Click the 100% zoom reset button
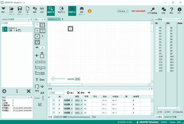 (x=77, y=79)
